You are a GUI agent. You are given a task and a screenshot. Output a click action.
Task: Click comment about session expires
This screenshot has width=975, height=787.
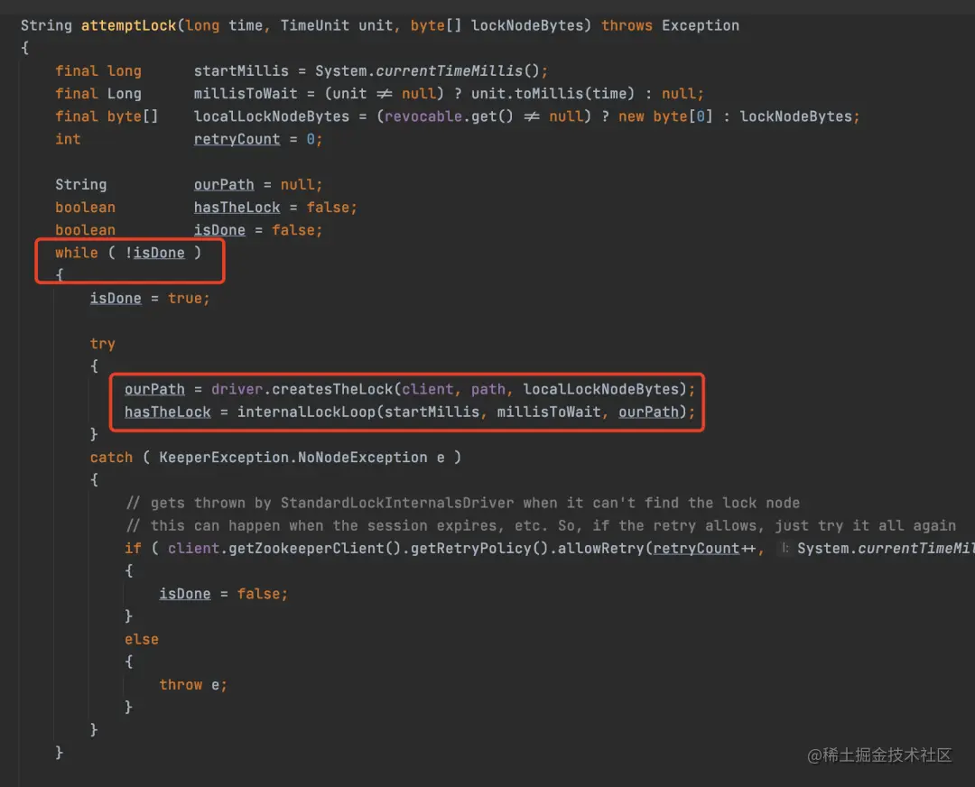pos(541,526)
